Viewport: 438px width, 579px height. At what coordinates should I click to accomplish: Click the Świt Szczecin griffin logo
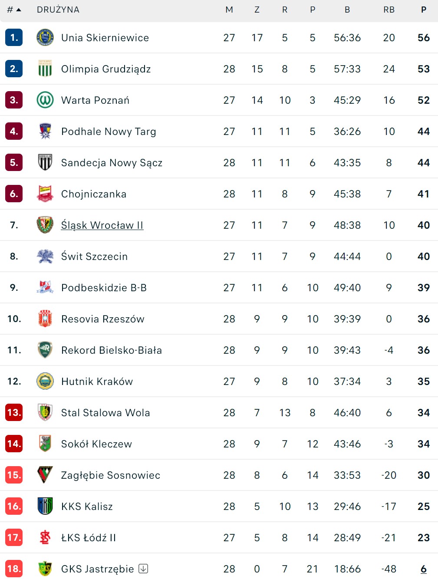45,257
